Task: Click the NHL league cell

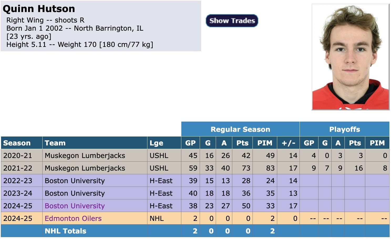Action: 157,219
